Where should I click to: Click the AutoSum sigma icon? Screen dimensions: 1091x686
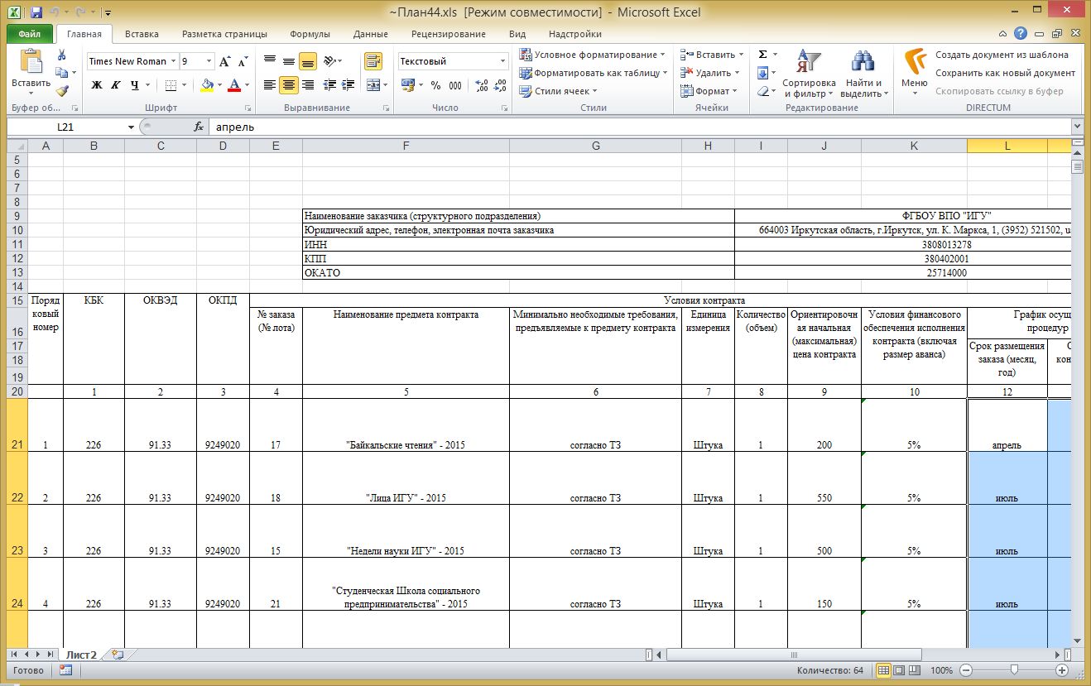762,55
